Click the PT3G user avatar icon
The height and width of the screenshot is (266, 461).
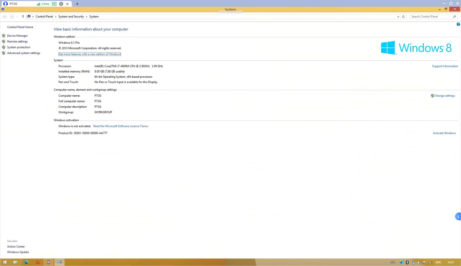(x=5, y=4)
